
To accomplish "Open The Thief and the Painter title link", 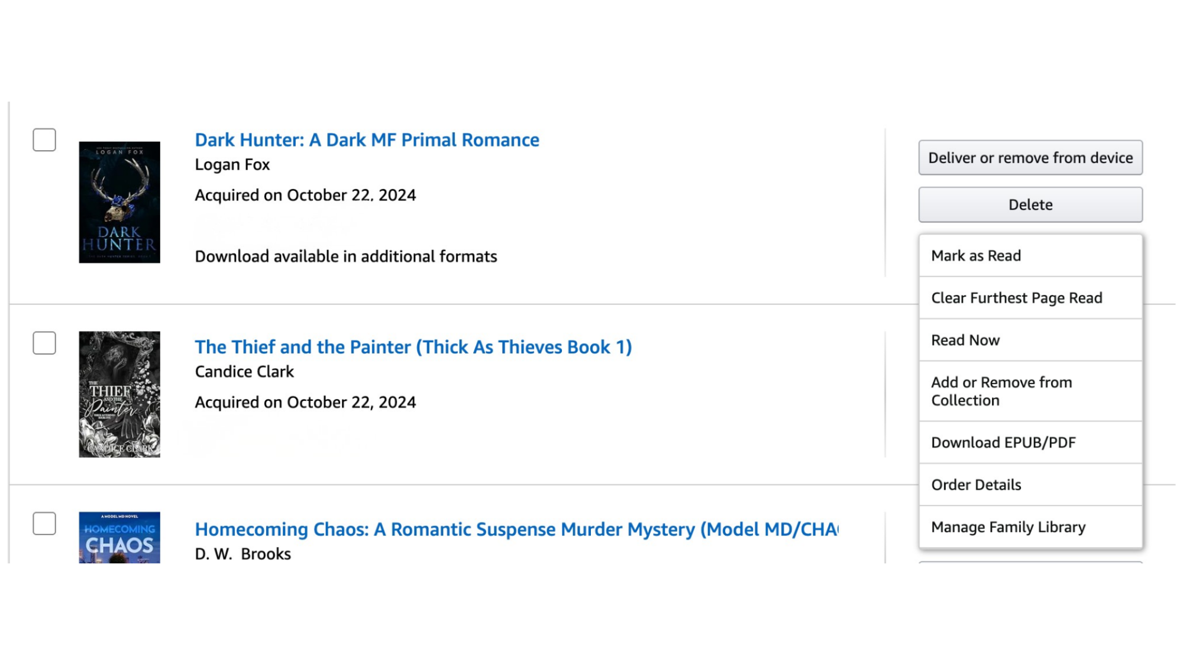I will coord(413,347).
